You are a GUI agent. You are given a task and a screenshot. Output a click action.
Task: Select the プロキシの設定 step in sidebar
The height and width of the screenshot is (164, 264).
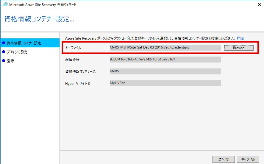[x=17, y=52]
